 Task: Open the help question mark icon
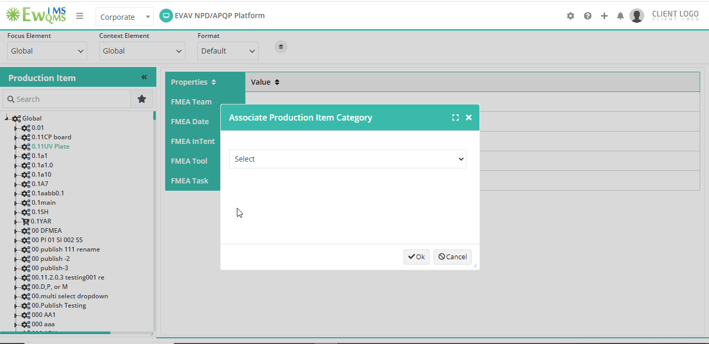587,16
